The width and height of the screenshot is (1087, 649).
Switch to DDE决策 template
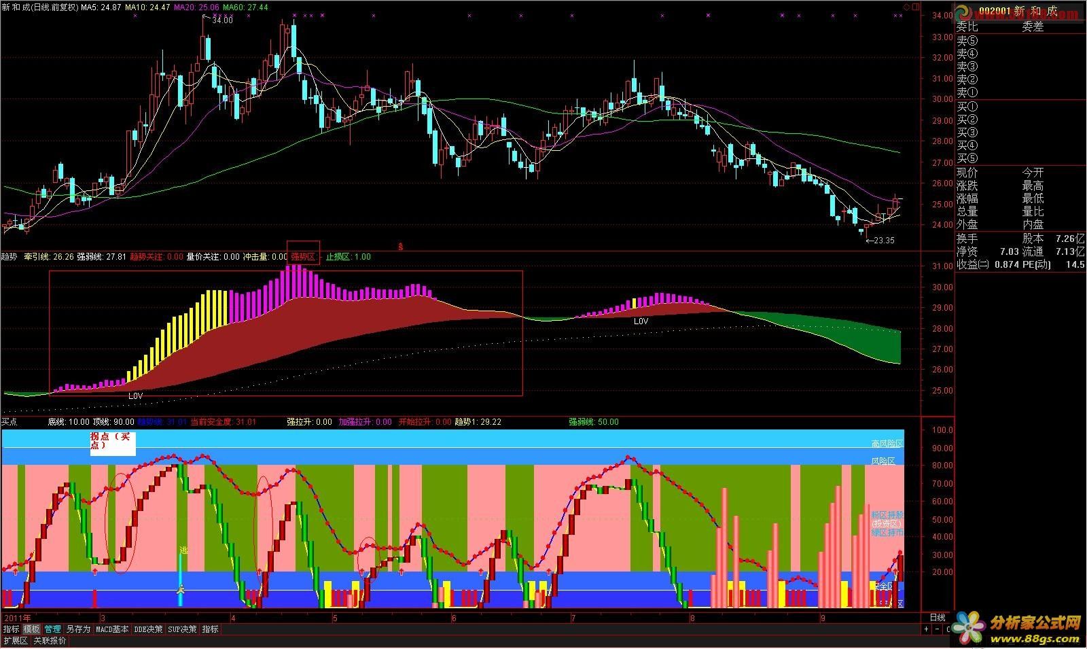tap(148, 629)
